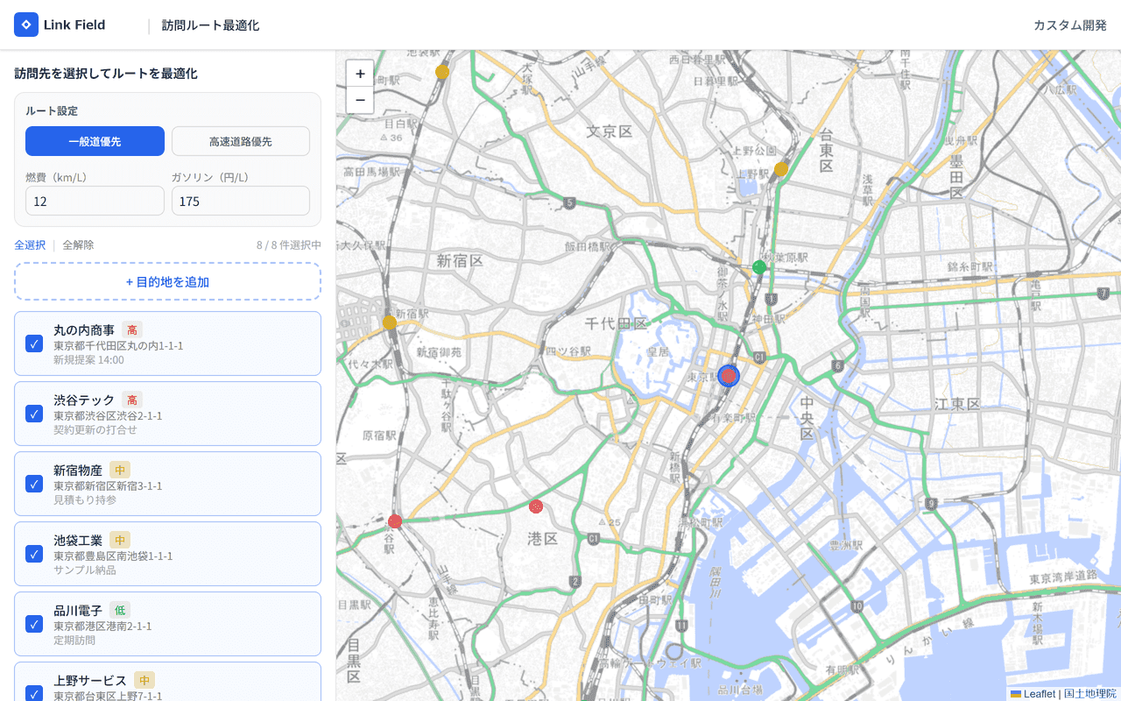Focus the ガソリン (円/L) input field
Viewport: 1121px width, 701px height.
241,201
